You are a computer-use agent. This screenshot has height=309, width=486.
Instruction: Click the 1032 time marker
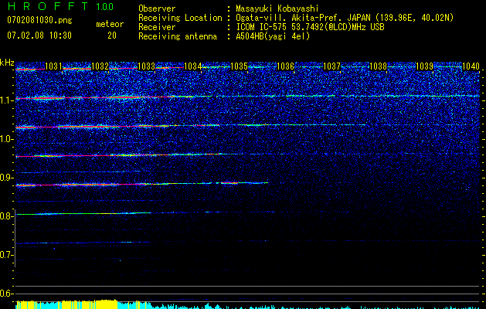100,66
